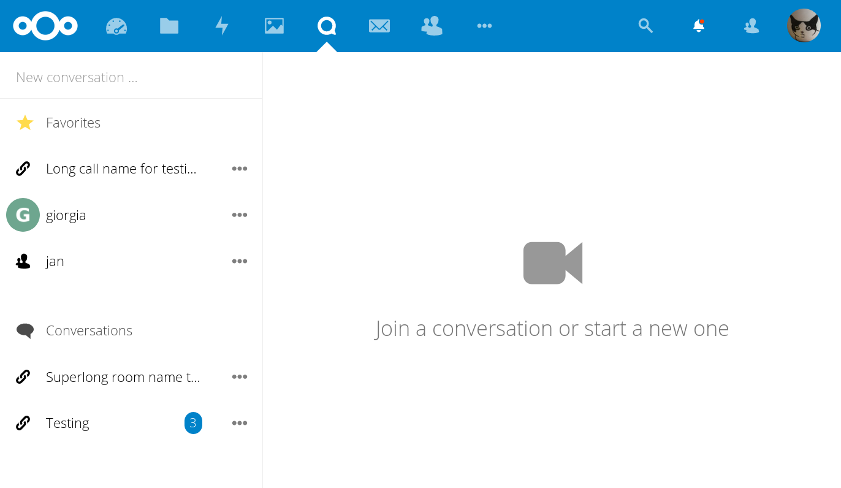Focus the New conversation input field

(131, 77)
